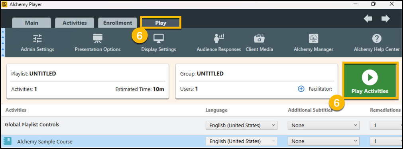Add facilitator with plus icon
The image size is (403, 149).
[301, 89]
